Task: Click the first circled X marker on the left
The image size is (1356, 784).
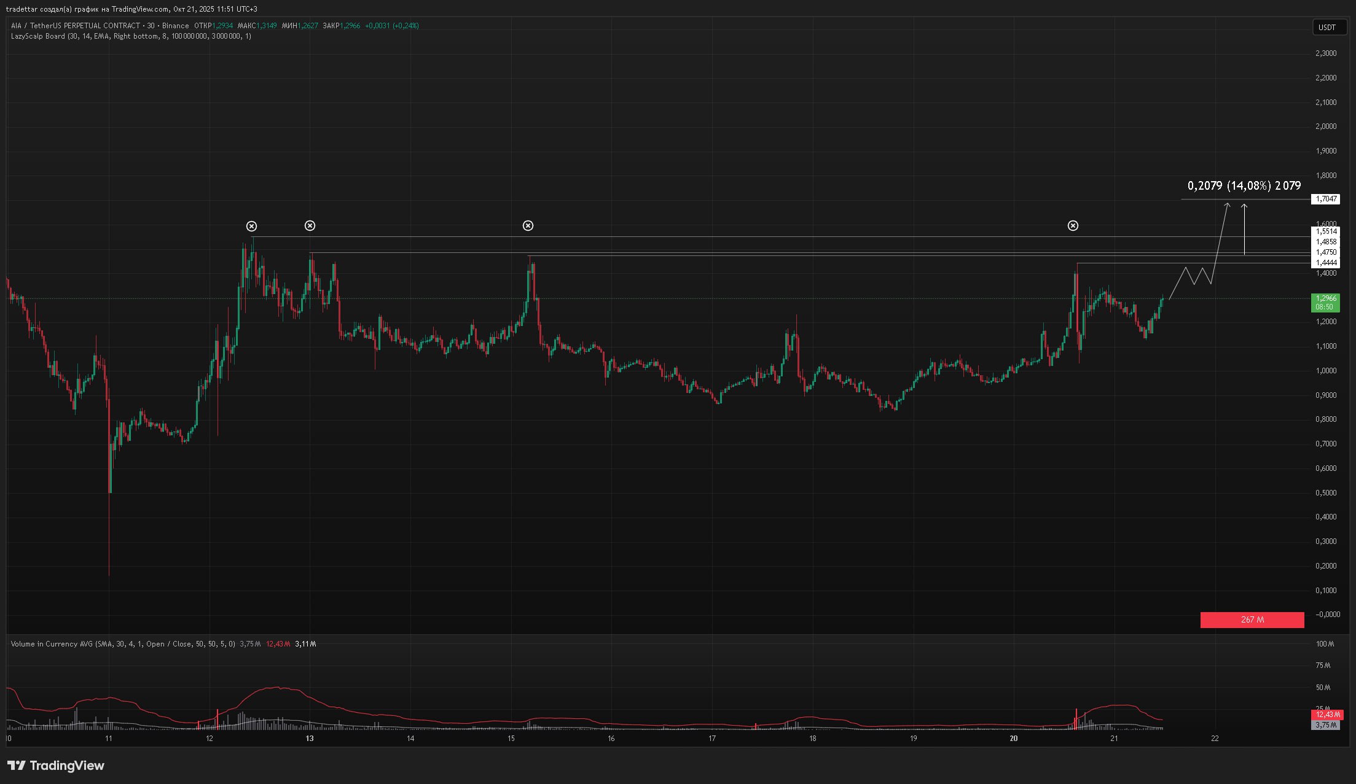Action: [251, 227]
